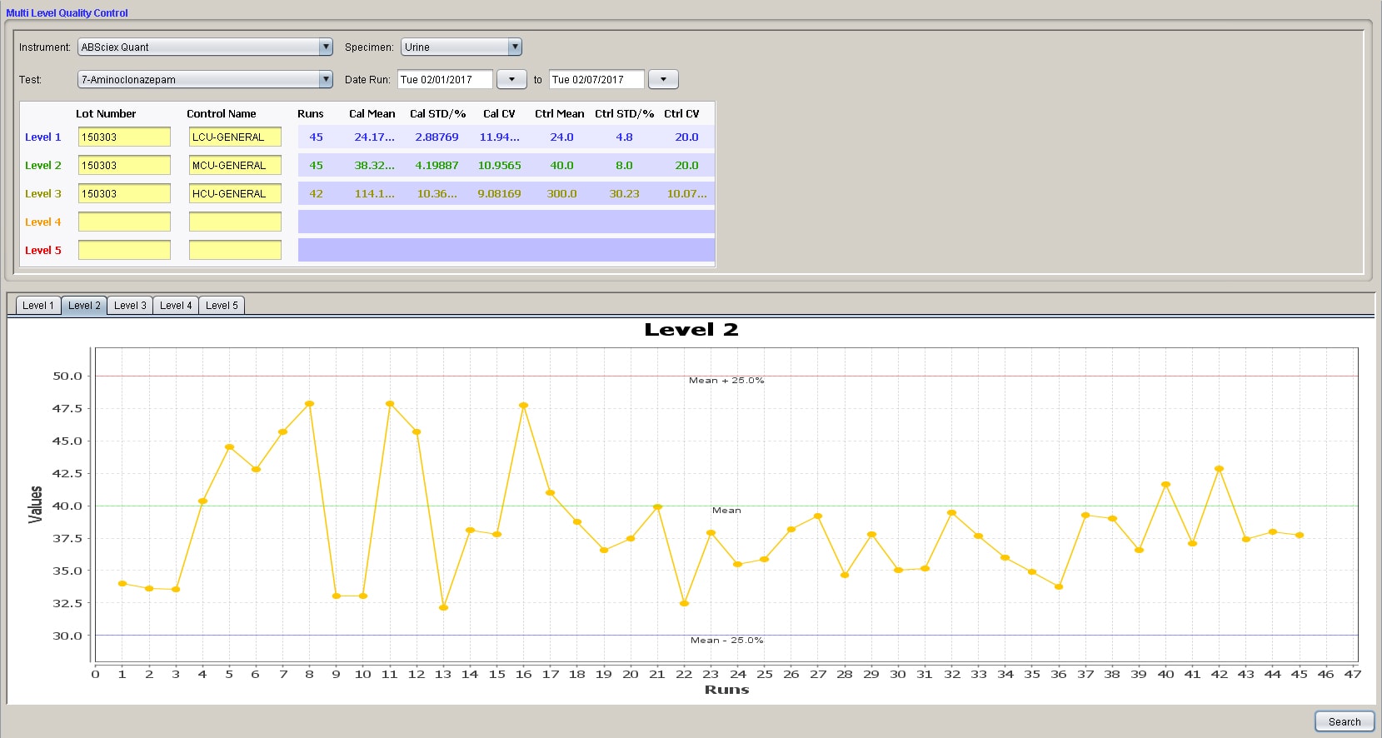This screenshot has height=738, width=1382.
Task: Click Level 2 Cal CV value 10.9565
Action: tap(500, 166)
